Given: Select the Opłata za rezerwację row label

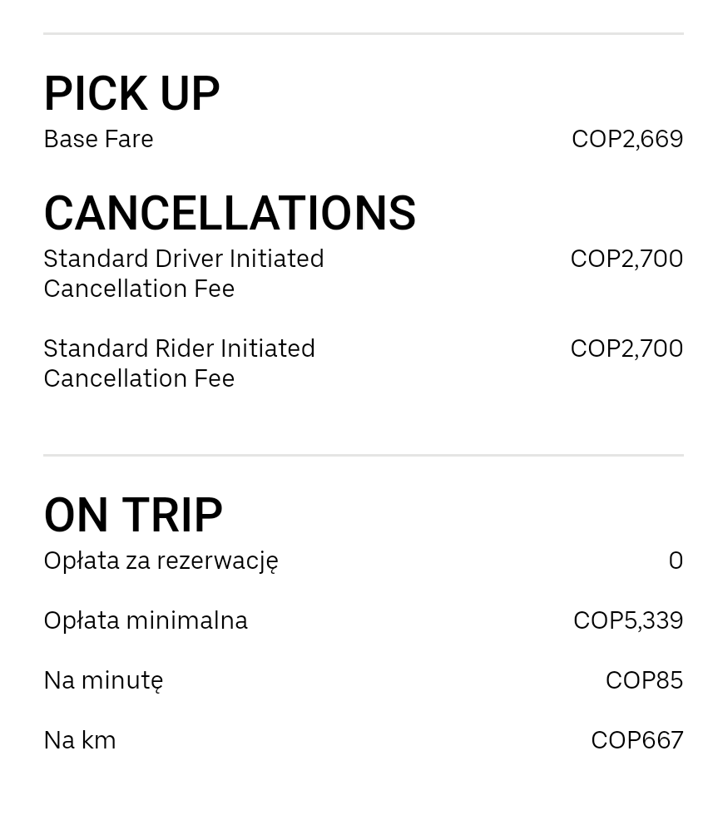Looking at the screenshot, I should click(x=161, y=561).
